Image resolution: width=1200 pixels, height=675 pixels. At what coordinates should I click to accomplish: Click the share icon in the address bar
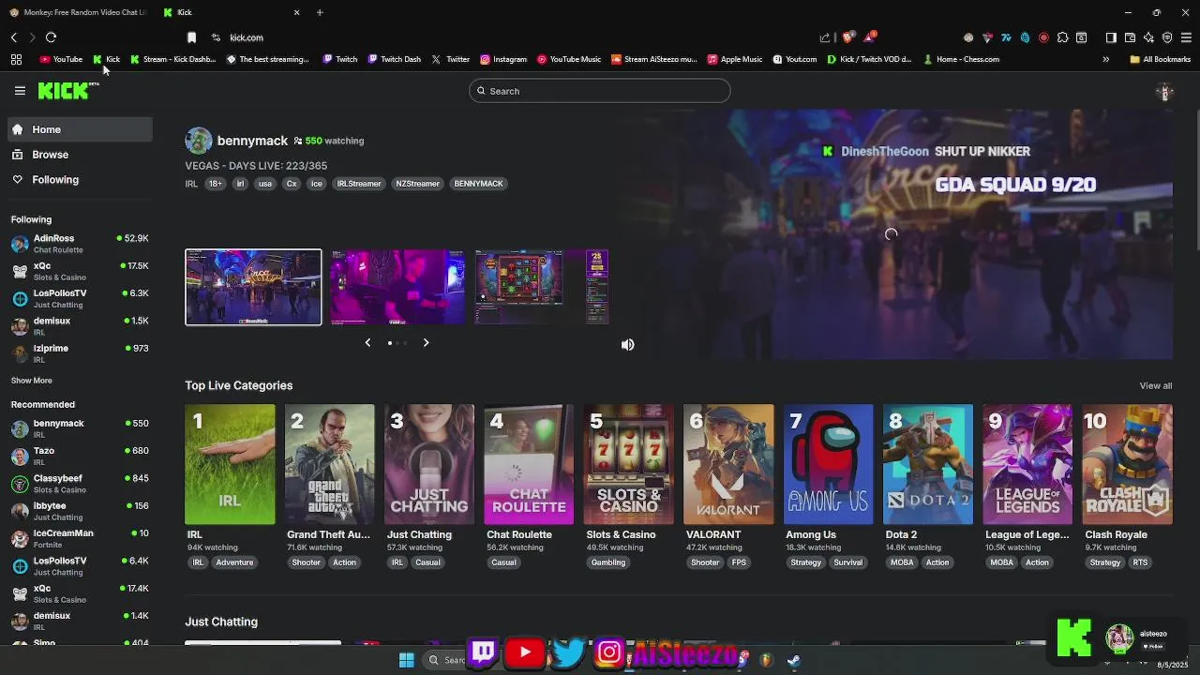[825, 37]
